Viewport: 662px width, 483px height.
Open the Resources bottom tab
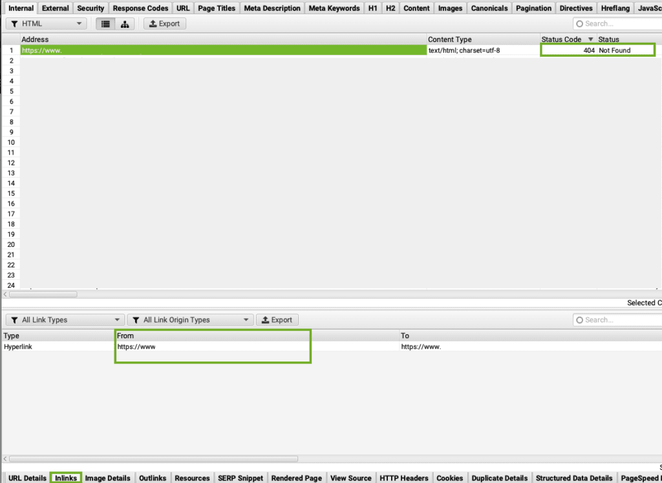click(192, 478)
